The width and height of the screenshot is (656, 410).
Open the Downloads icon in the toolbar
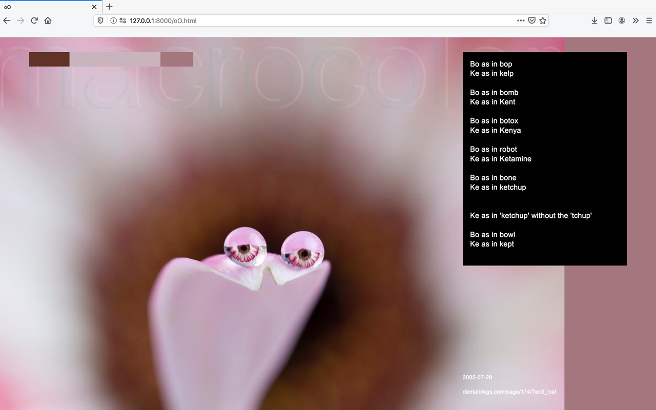pyautogui.click(x=594, y=20)
